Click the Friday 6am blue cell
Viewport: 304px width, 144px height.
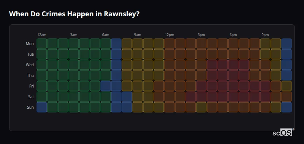coord(106,86)
